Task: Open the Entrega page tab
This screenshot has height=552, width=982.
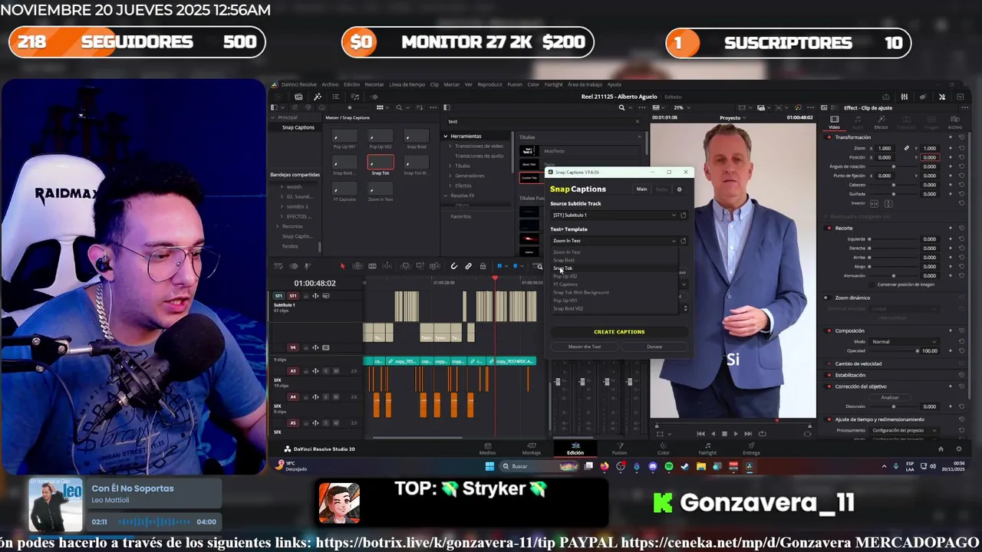Action: click(752, 449)
